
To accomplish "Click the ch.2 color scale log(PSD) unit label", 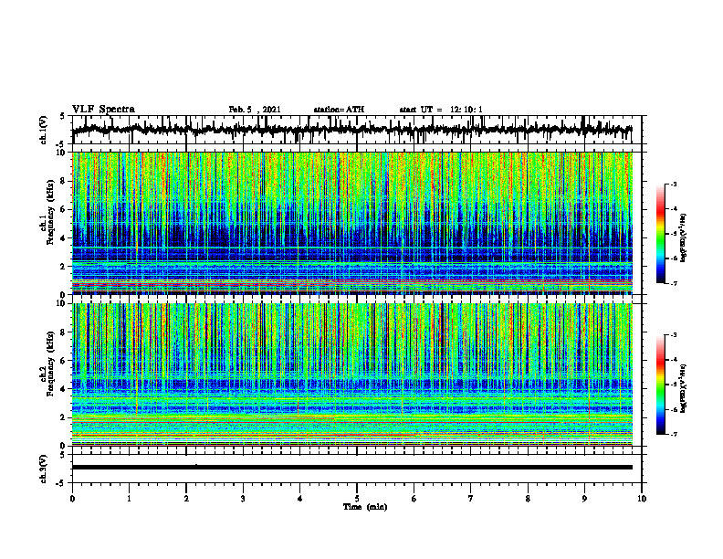I will pyautogui.click(x=684, y=389).
